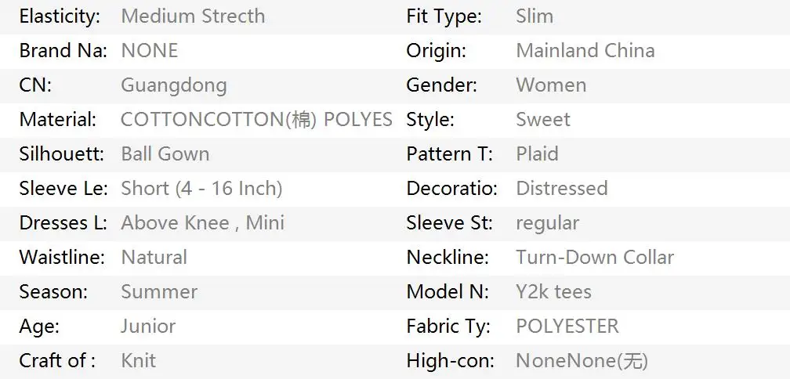The height and width of the screenshot is (379, 790).
Task: Click the Above Knee , Mini value
Action: coord(202,222)
